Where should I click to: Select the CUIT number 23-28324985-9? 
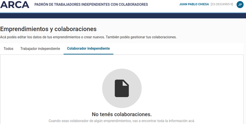point(222,4)
